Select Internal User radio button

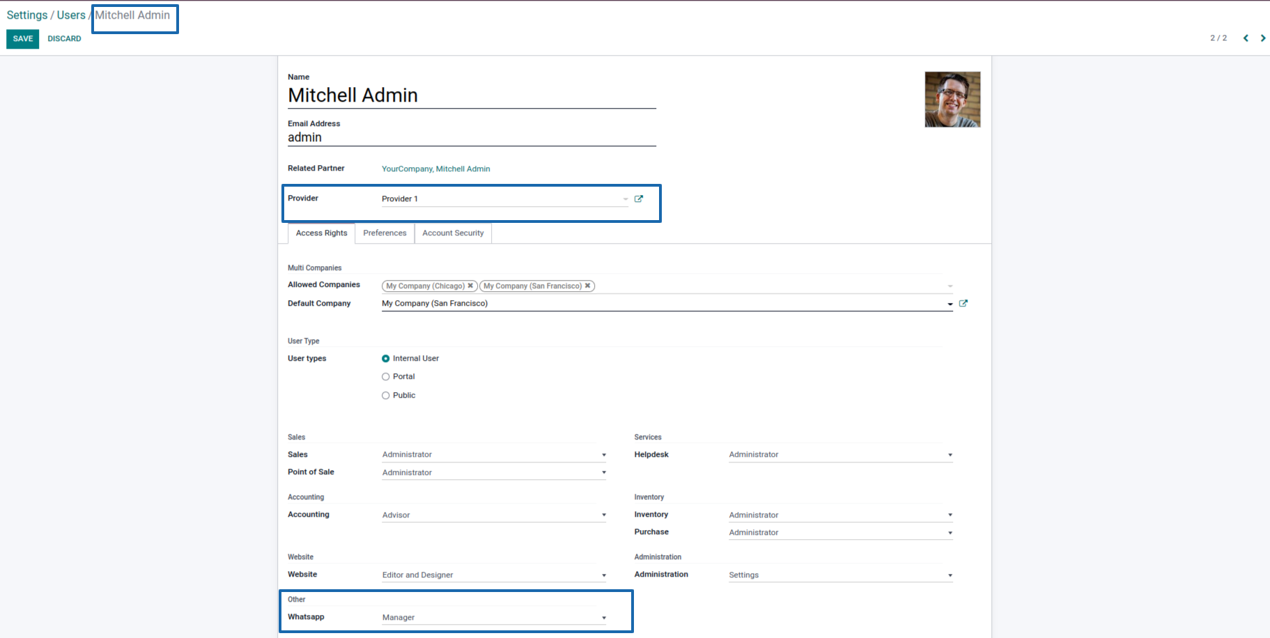tap(386, 359)
